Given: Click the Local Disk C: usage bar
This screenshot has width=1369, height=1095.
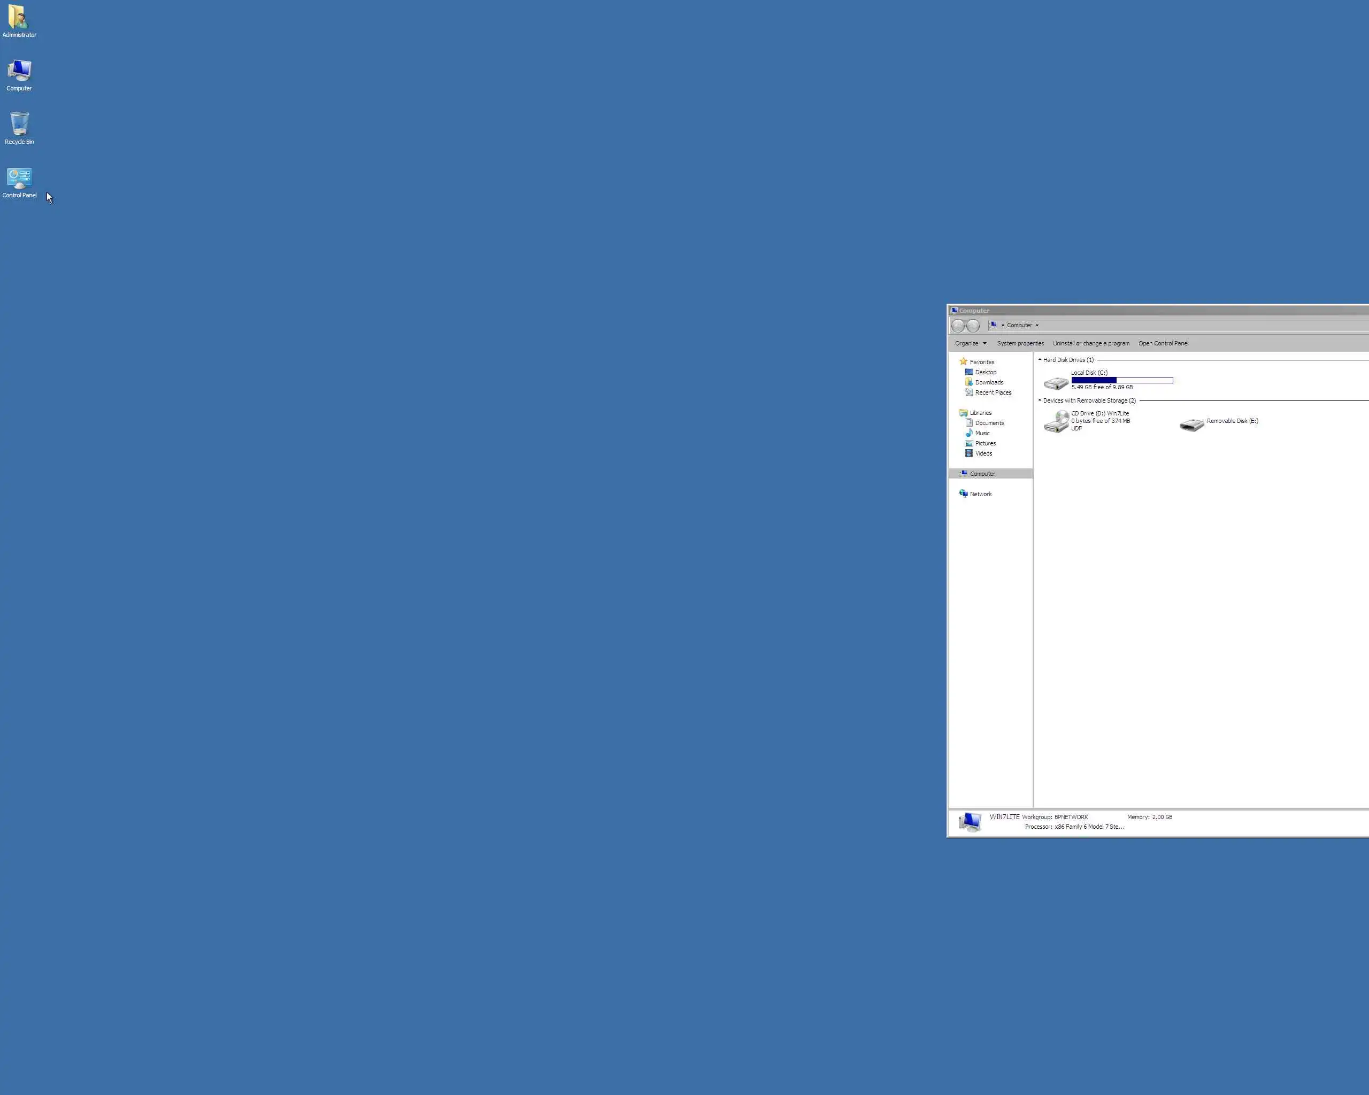Looking at the screenshot, I should [x=1121, y=380].
